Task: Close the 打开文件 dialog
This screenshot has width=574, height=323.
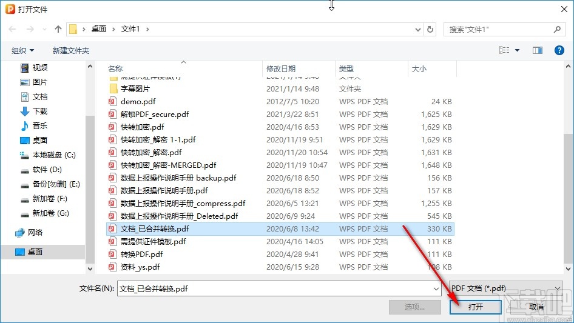Action: 564,9
